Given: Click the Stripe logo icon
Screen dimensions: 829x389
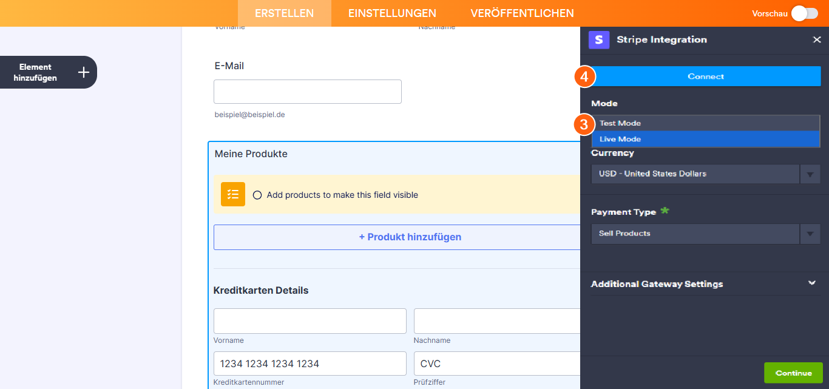Looking at the screenshot, I should click(x=598, y=39).
